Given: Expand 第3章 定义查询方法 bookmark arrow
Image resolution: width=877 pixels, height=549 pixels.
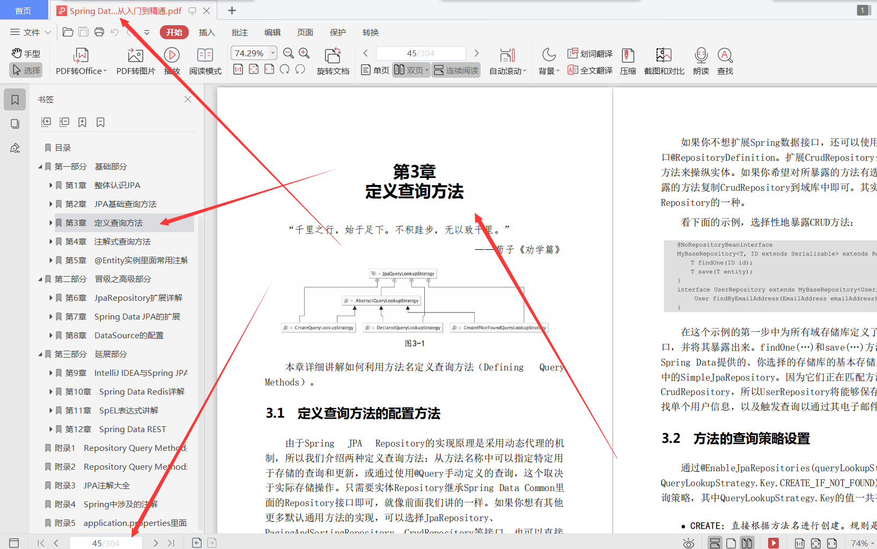Looking at the screenshot, I should point(51,223).
